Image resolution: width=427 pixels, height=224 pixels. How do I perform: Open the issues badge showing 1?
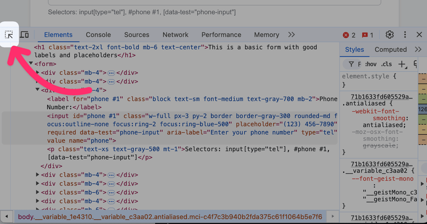[368, 35]
